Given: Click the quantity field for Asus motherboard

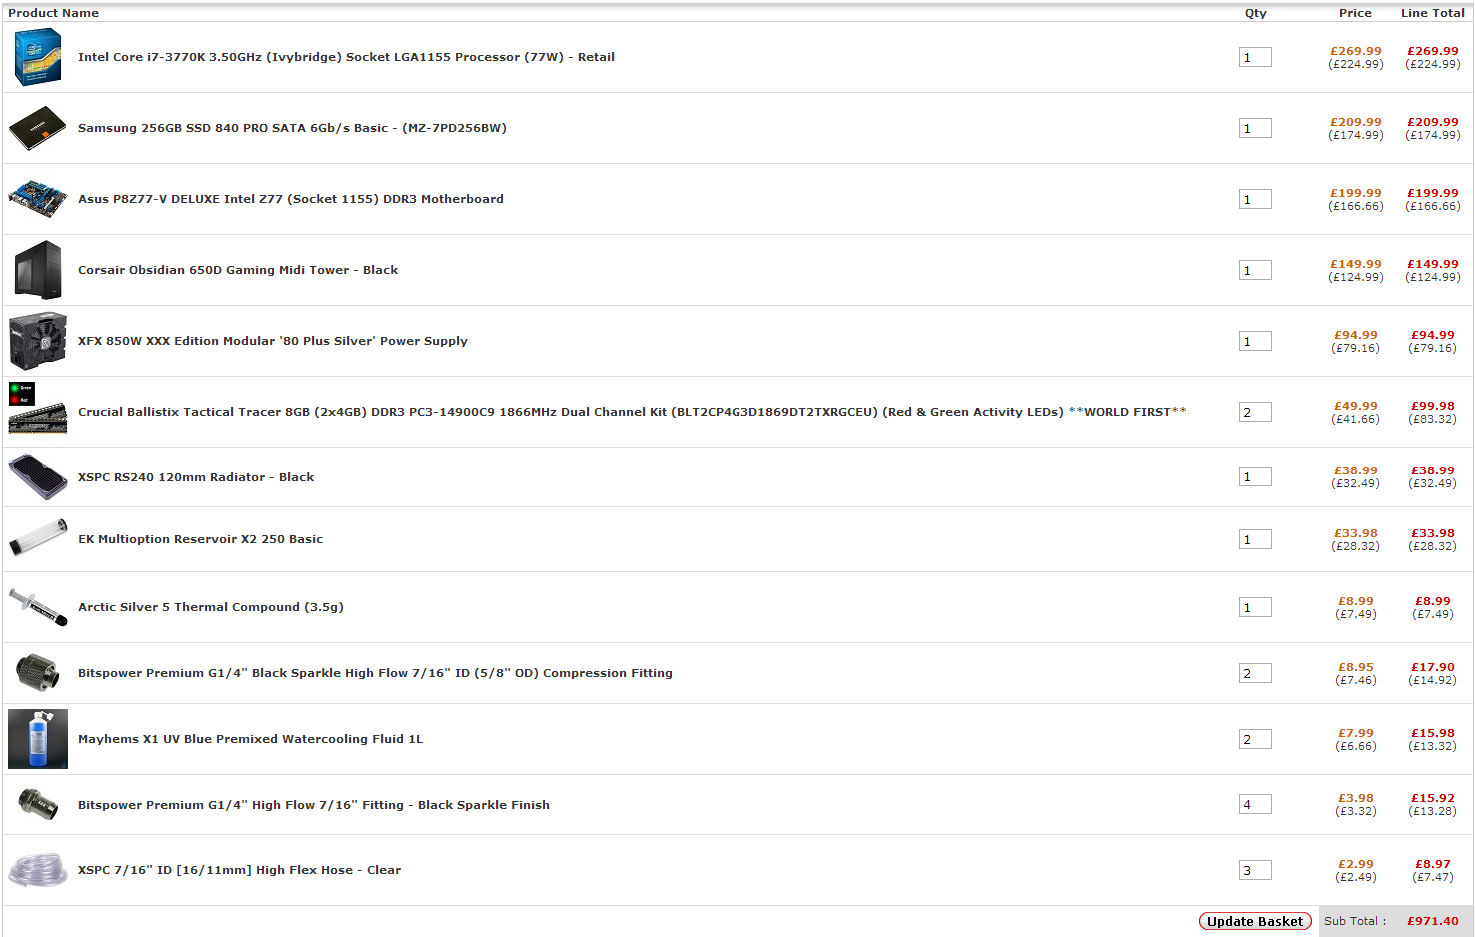Looking at the screenshot, I should [1255, 199].
